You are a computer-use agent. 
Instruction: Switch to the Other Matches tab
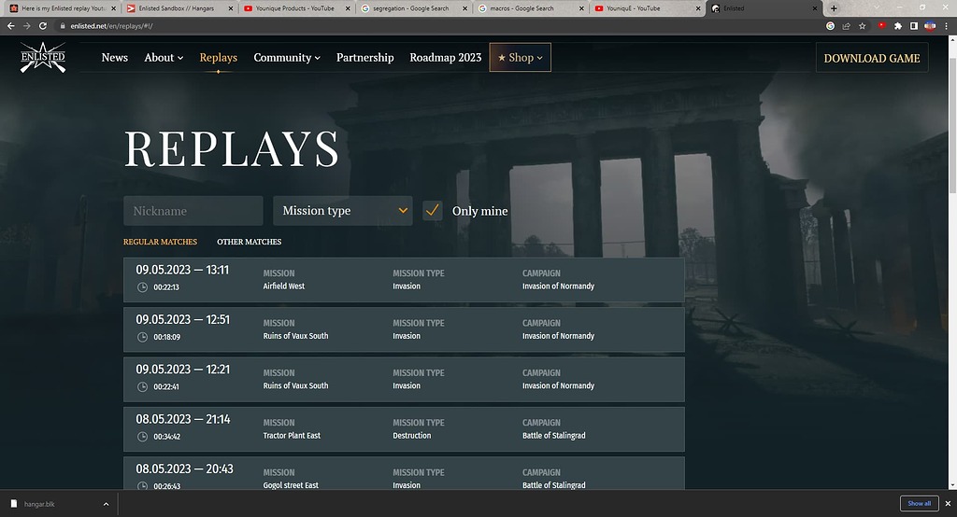249,242
